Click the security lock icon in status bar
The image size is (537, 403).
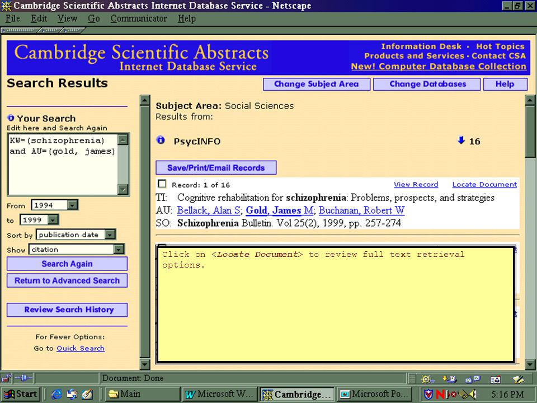[6, 378]
